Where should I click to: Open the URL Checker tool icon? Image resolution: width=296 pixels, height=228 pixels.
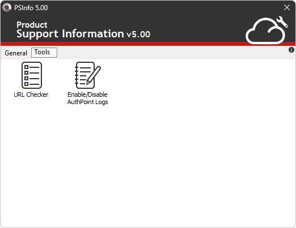[32, 75]
